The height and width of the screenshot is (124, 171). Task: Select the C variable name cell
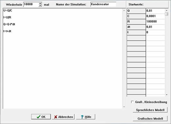coord(136,16)
